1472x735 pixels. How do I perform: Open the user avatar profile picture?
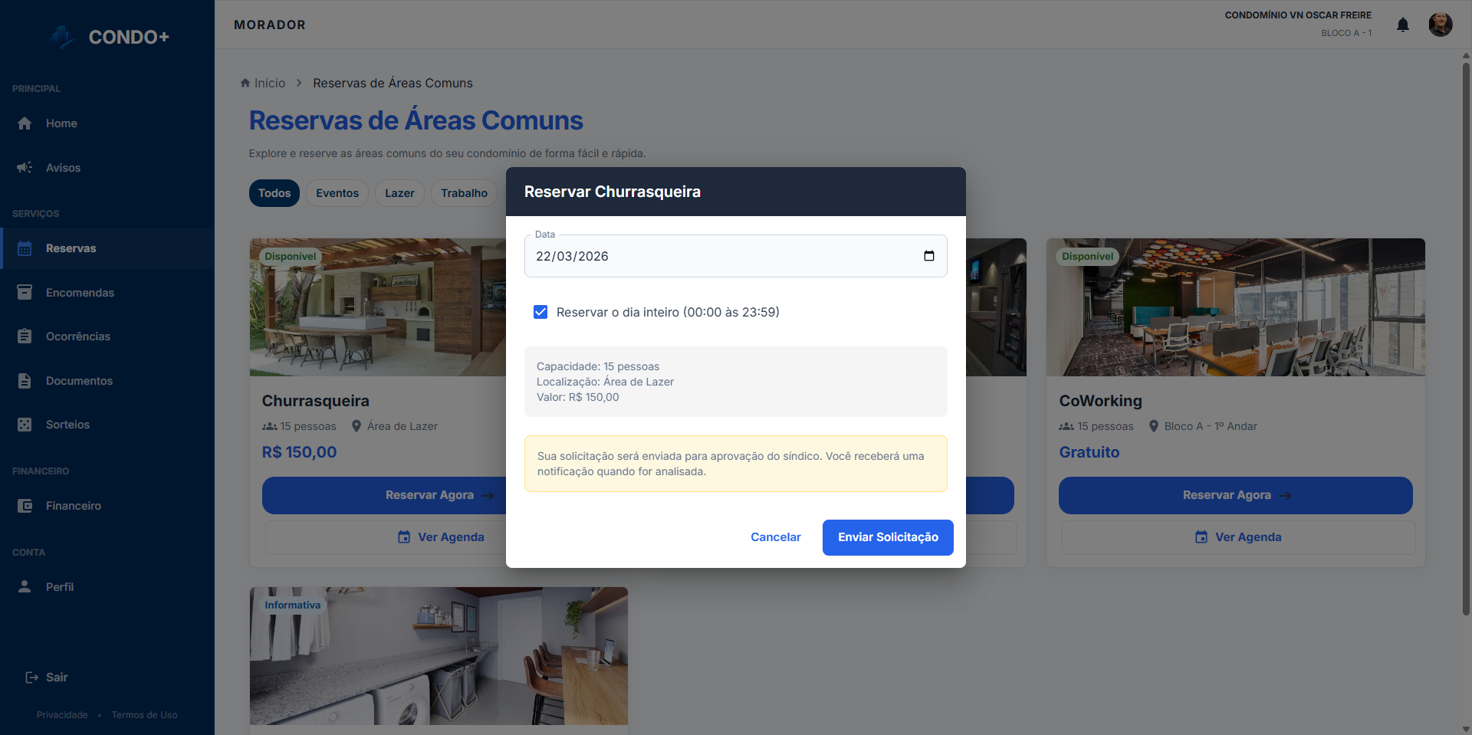click(1440, 25)
